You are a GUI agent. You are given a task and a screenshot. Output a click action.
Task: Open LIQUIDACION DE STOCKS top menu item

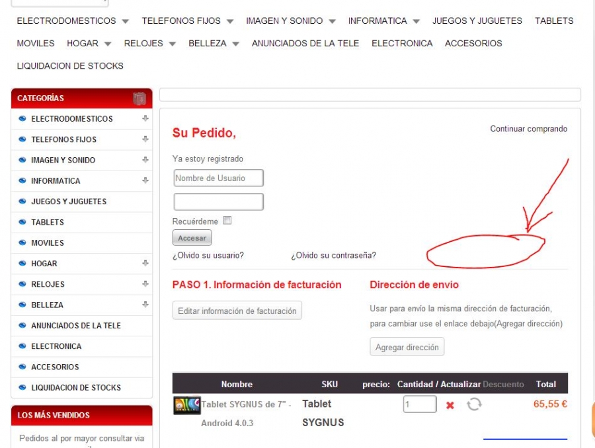click(x=70, y=66)
